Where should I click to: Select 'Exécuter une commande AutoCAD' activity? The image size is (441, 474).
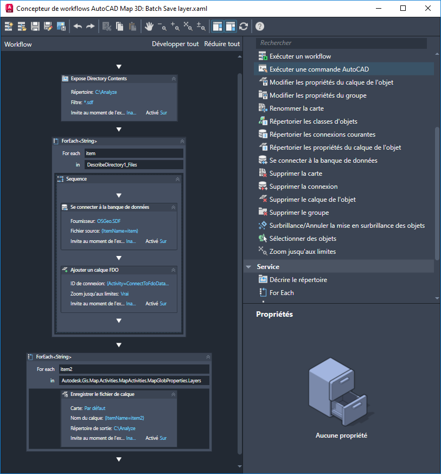pos(344,69)
